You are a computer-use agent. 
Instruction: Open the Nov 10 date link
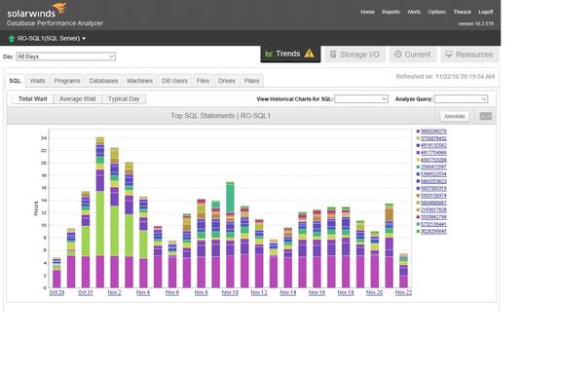coord(230,292)
